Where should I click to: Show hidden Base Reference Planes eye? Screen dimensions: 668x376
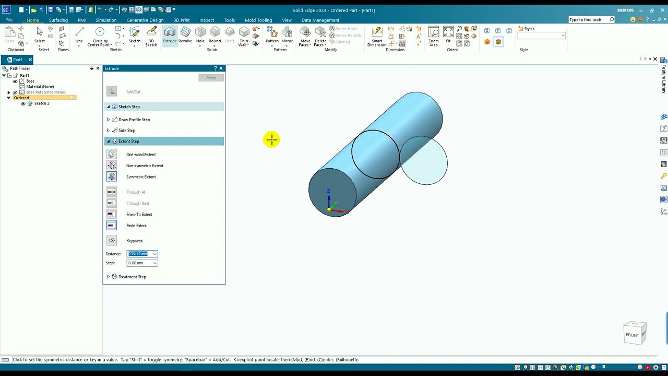click(15, 92)
